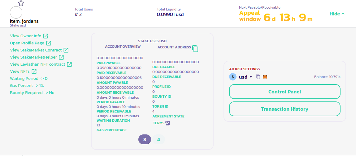
Task: Switch to page 4 of account overview
Action: (x=158, y=139)
